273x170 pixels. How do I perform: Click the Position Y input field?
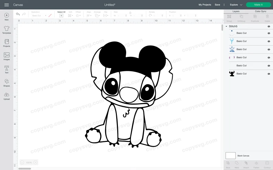(x=191, y=15)
